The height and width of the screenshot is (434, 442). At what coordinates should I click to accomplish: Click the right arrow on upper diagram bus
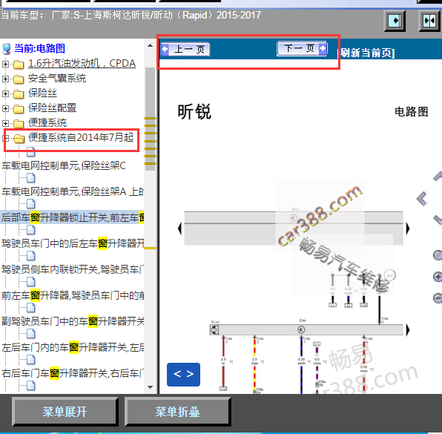(x=408, y=228)
